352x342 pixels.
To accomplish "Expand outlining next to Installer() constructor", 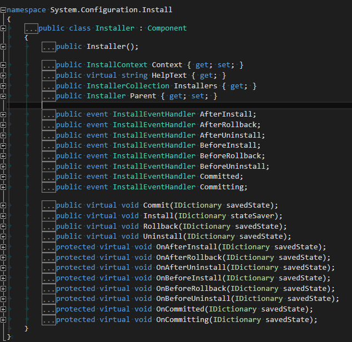I will (3, 47).
